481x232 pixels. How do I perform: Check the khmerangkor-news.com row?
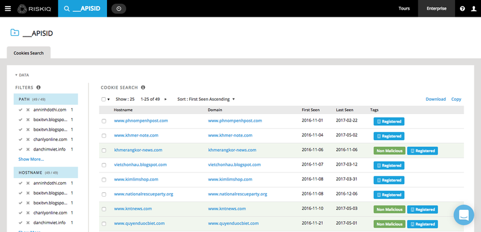(103, 150)
